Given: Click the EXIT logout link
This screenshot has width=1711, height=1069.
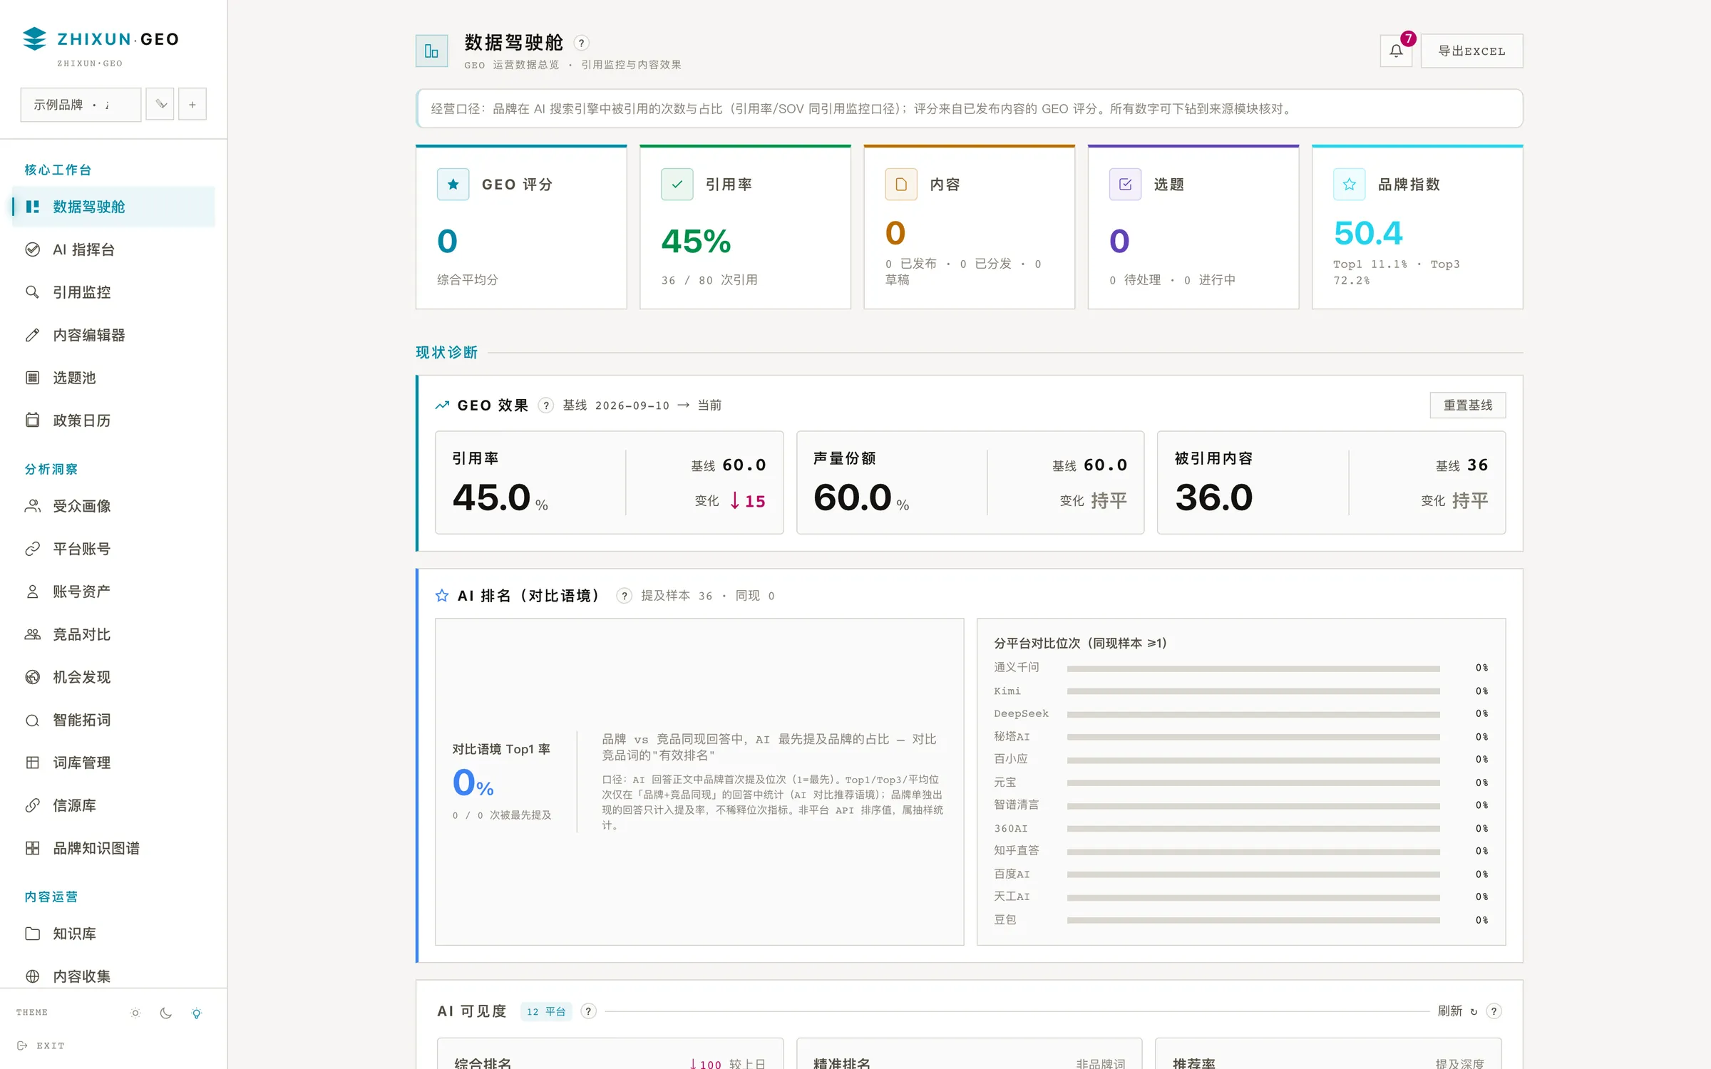Looking at the screenshot, I should coord(41,1045).
